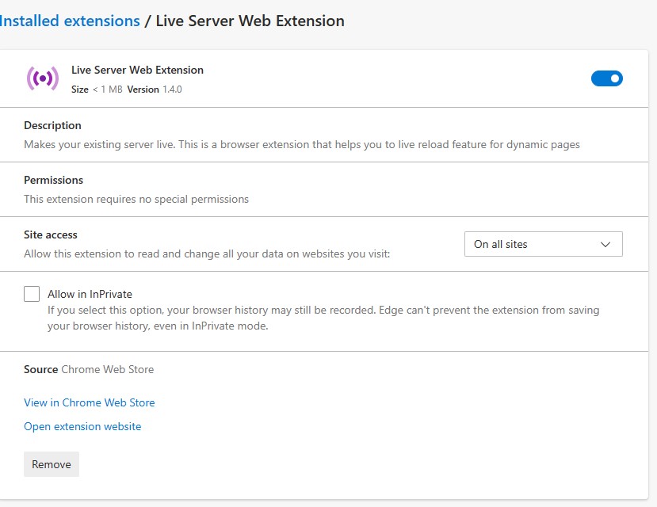Open View in Chrome Web Store link
The image size is (657, 507).
(90, 402)
